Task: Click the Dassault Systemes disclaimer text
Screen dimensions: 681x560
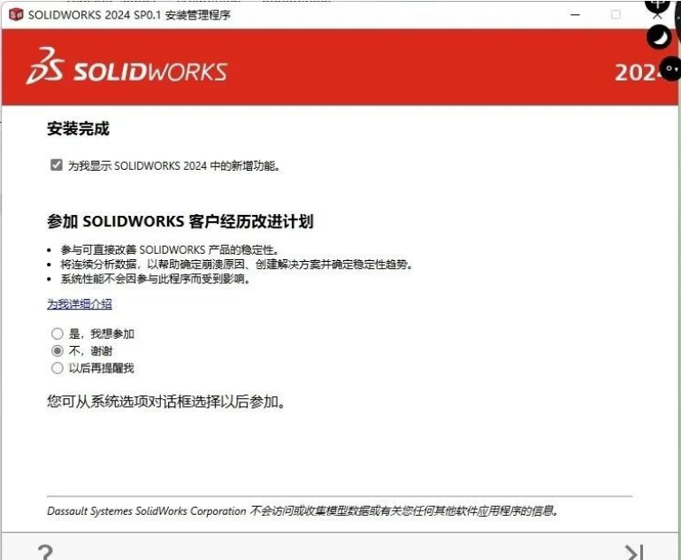Action: click(302, 511)
